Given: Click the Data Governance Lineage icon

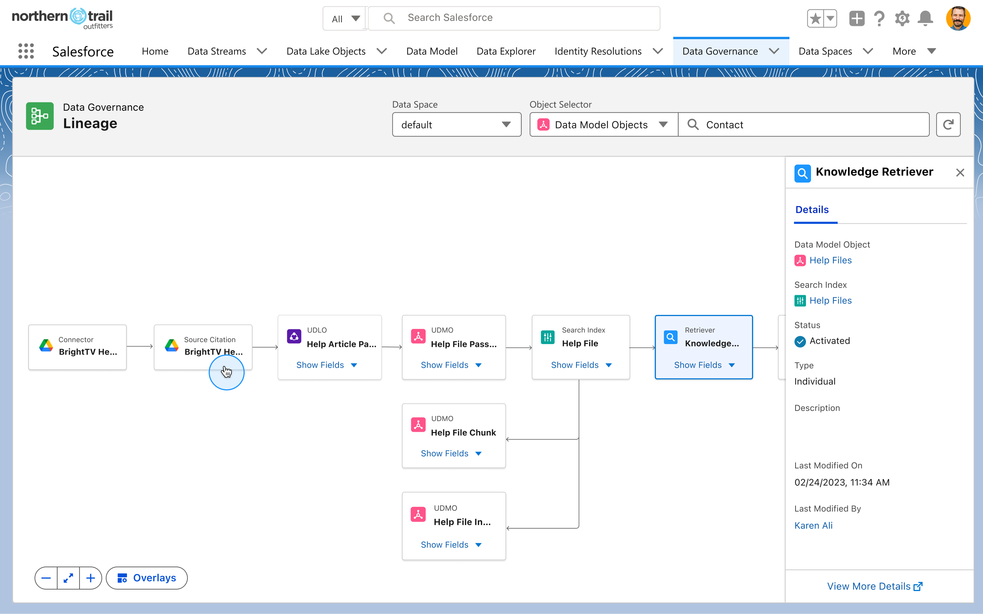Looking at the screenshot, I should click(40, 116).
